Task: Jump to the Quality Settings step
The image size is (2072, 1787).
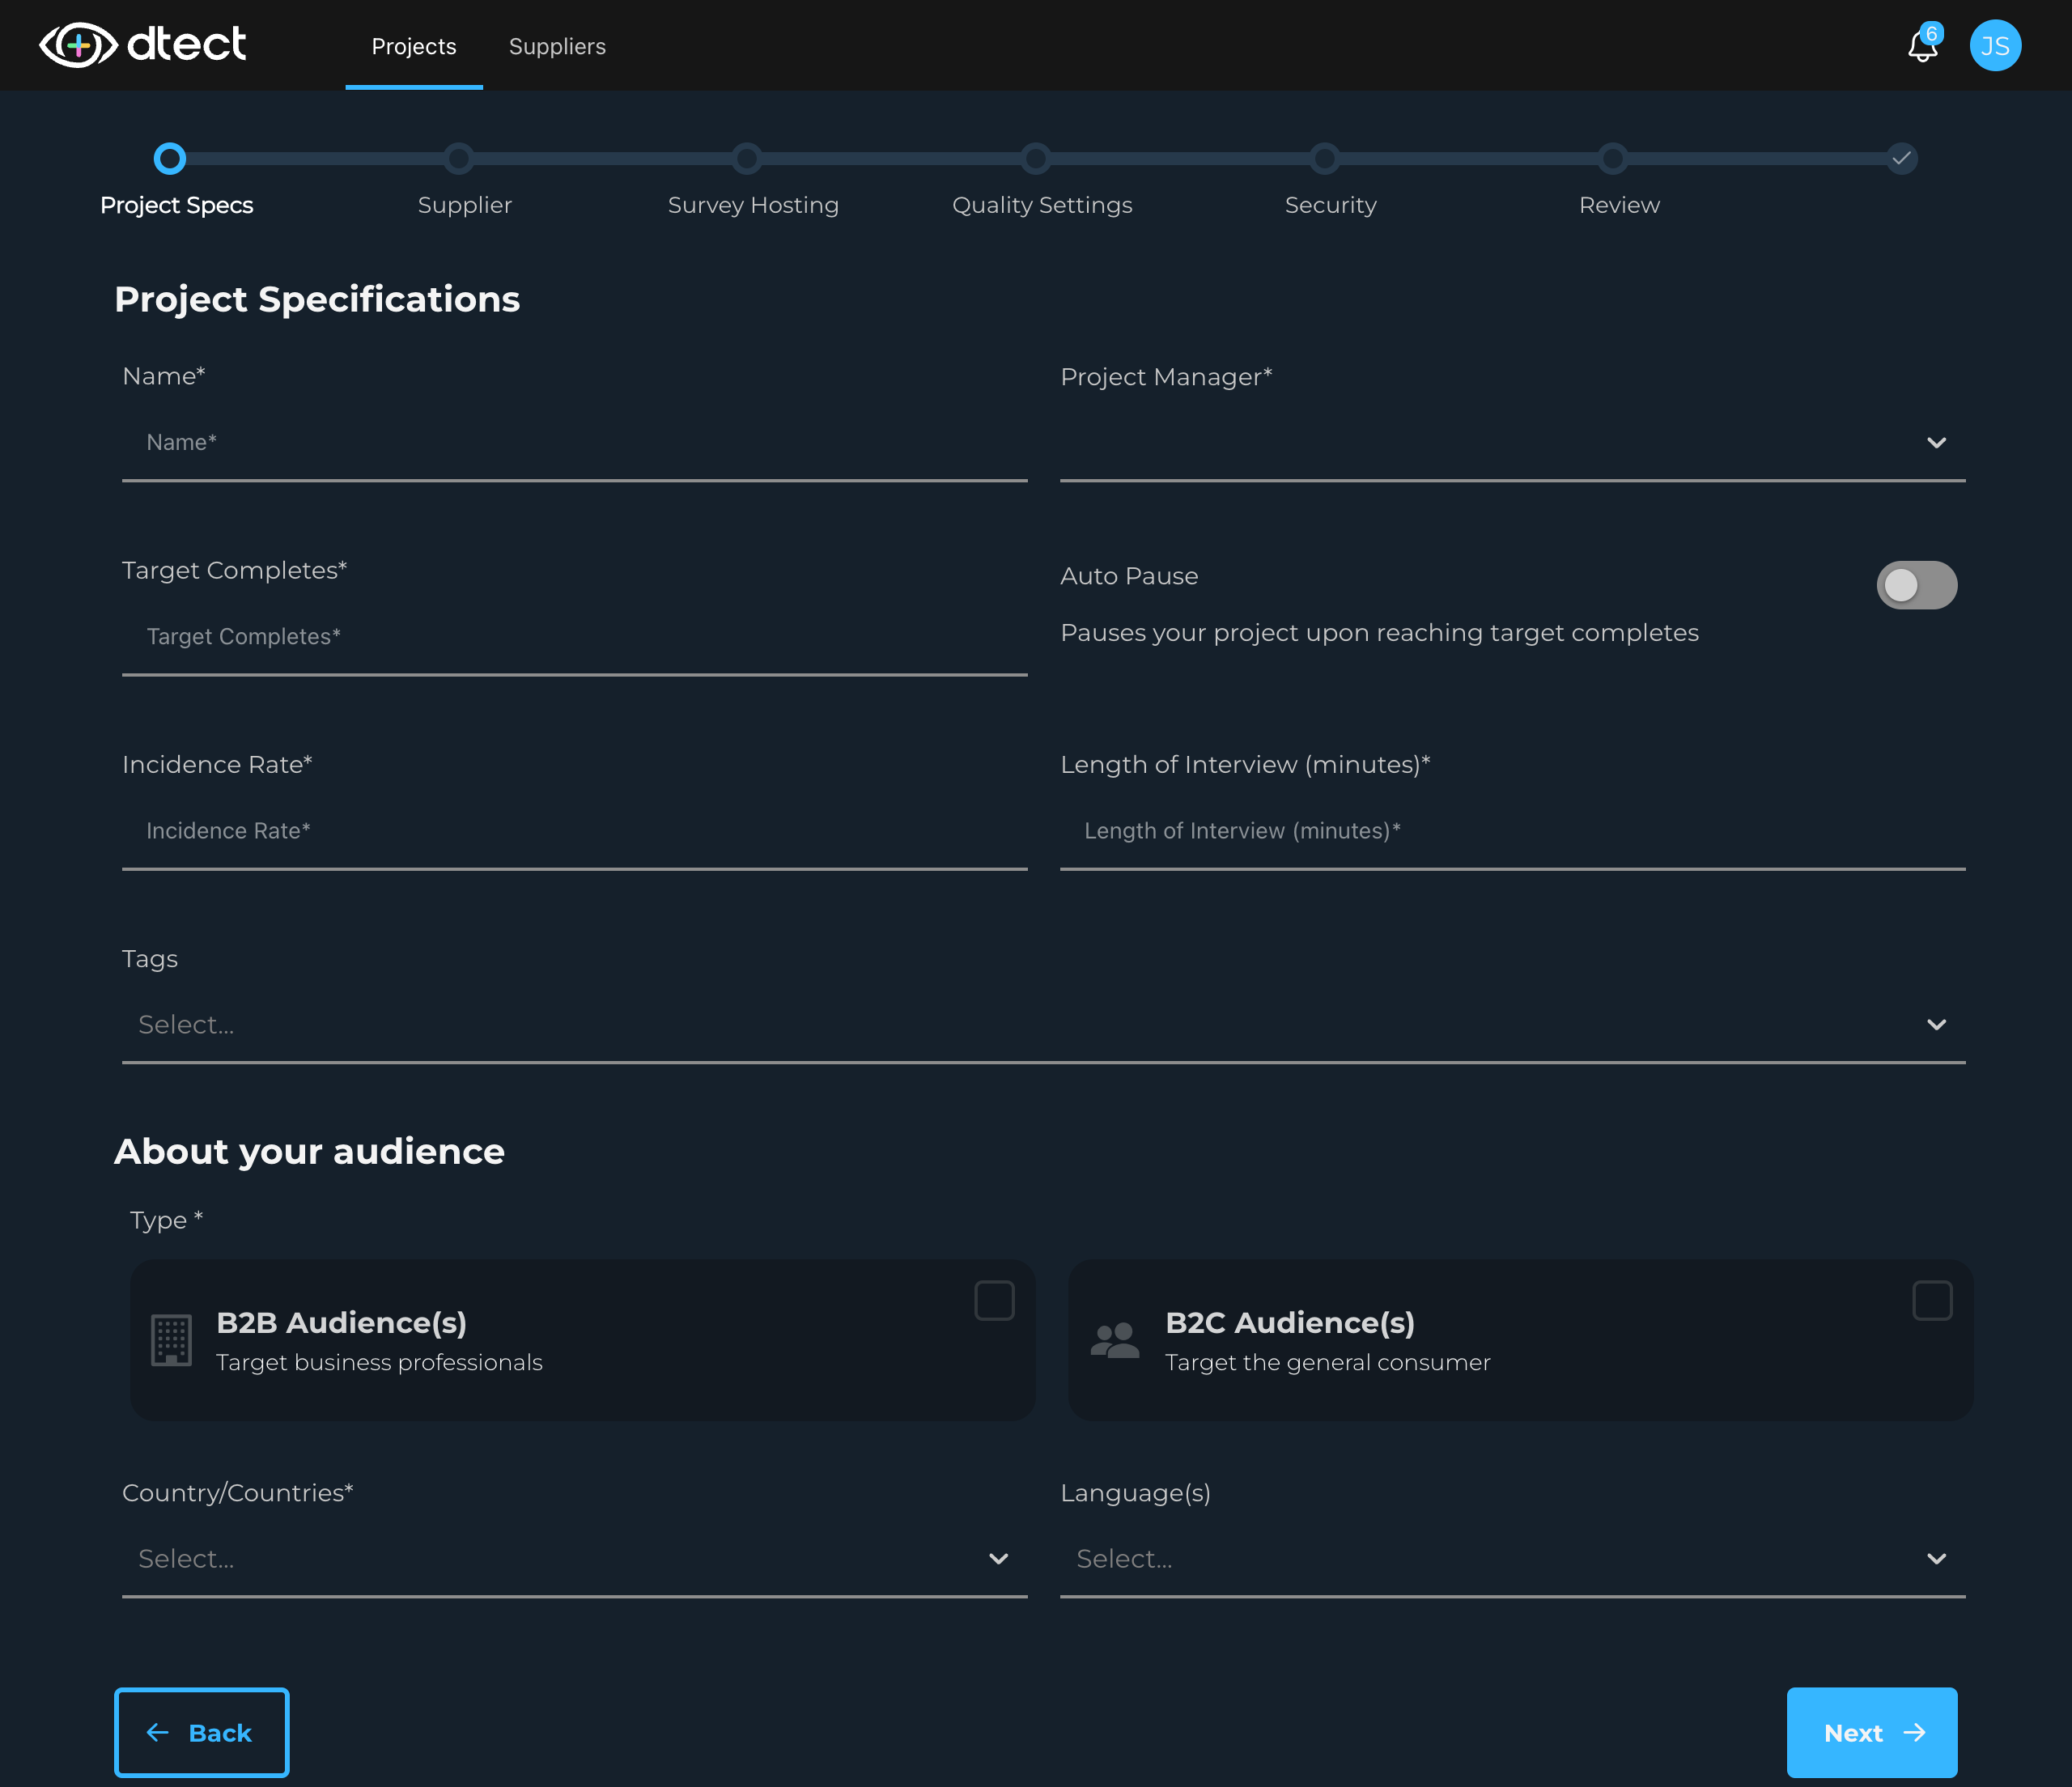Action: pyautogui.click(x=1036, y=158)
